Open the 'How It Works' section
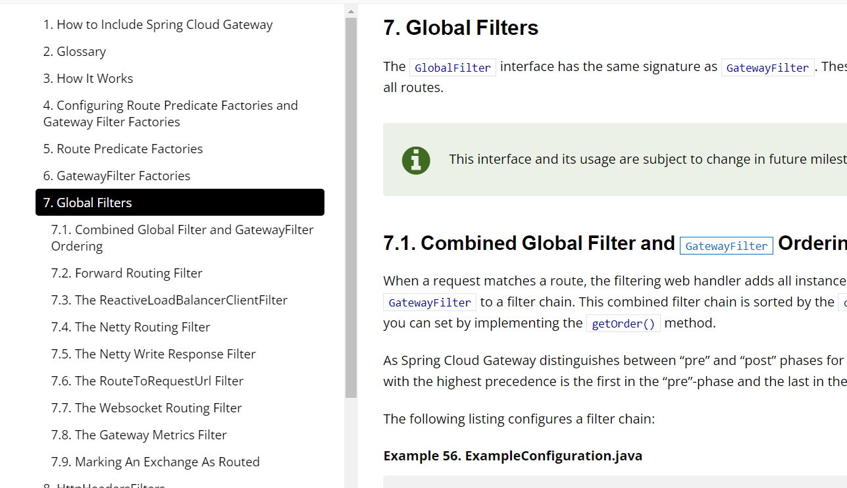Image resolution: width=847 pixels, height=488 pixels. pos(88,79)
